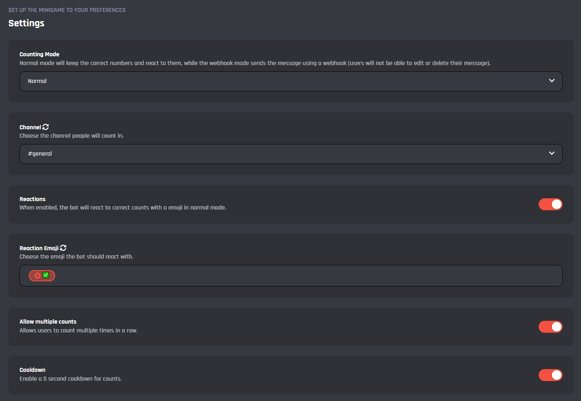Screen dimensions: 581x401
Task: Click the refresh icon next to Channel
Action: (x=46, y=127)
